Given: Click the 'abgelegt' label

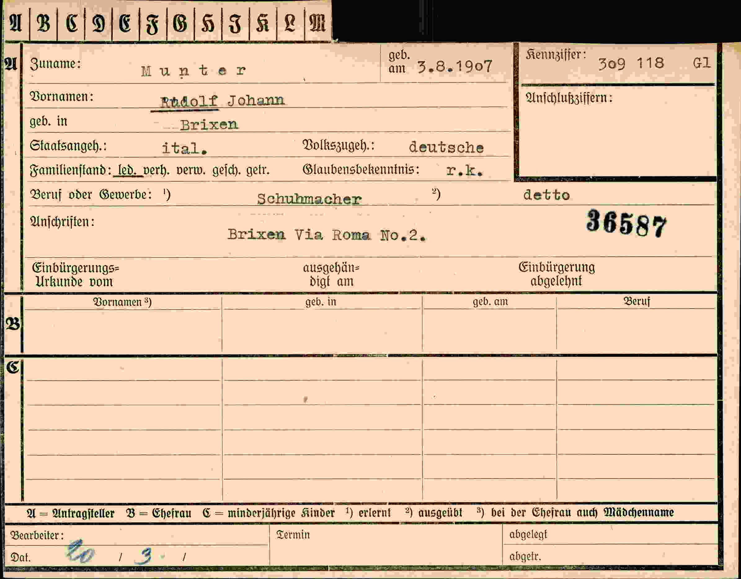Looking at the screenshot, I should click(528, 535).
